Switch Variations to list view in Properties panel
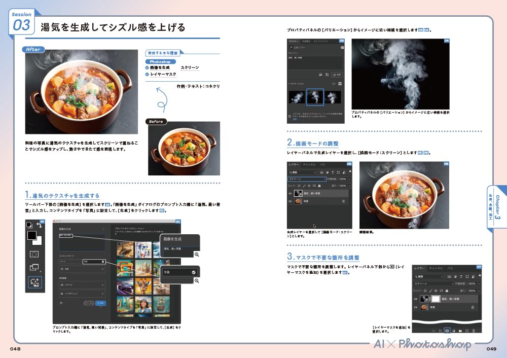The width and height of the screenshot is (507, 358). [x=334, y=84]
